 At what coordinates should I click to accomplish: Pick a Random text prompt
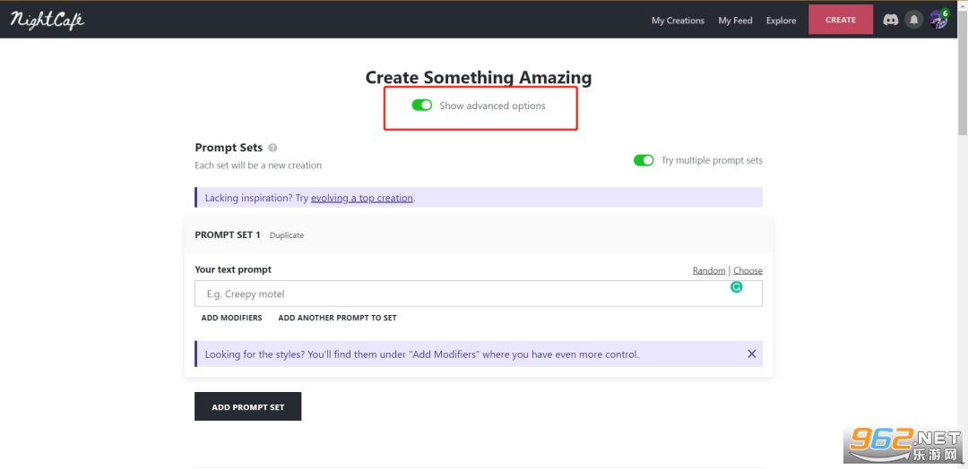709,270
